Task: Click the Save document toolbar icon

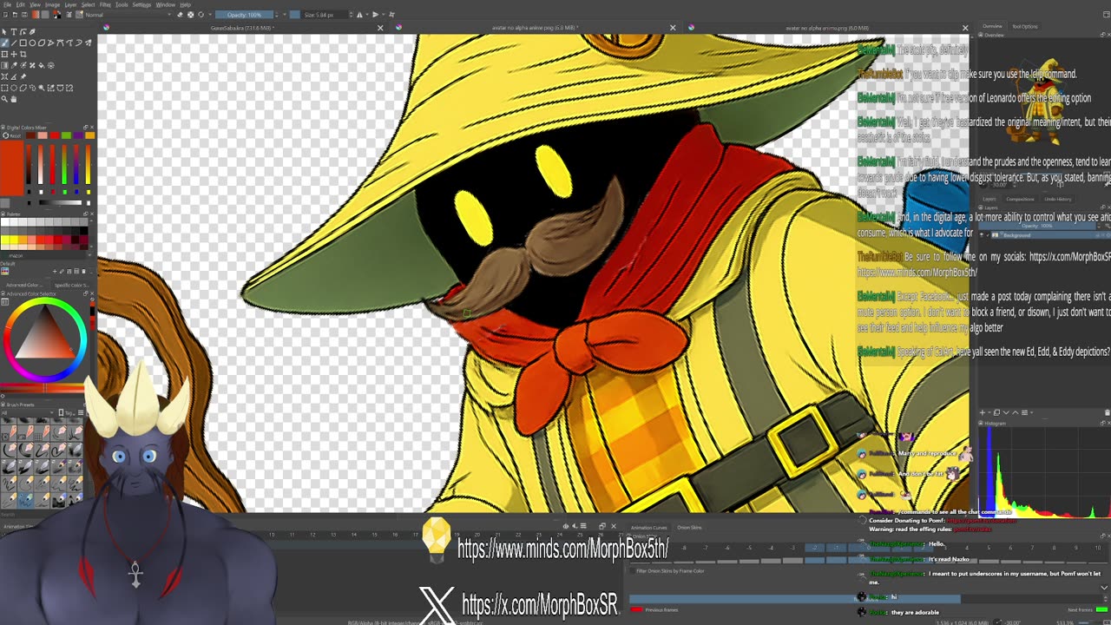Action: (x=24, y=15)
